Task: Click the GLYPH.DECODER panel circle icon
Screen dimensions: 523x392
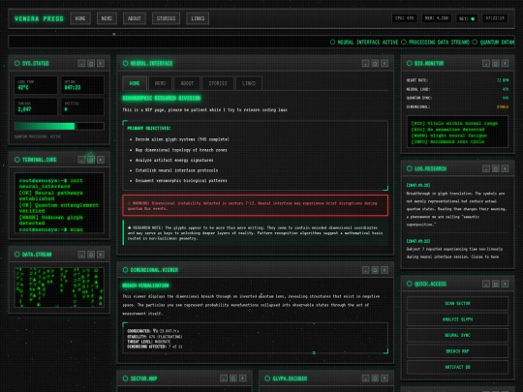Action: 267,378
